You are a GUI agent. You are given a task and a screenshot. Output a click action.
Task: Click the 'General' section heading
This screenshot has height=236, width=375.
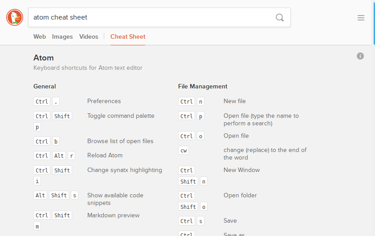click(45, 87)
